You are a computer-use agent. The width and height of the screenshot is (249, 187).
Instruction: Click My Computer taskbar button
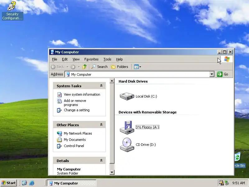point(72,183)
